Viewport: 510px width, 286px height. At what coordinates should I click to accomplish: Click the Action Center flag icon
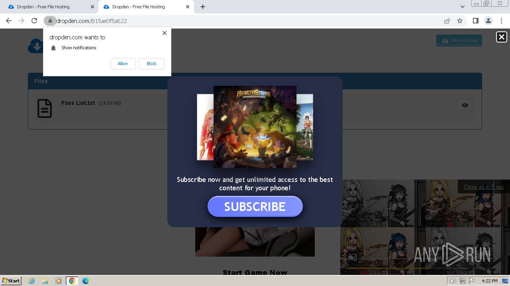(472, 281)
